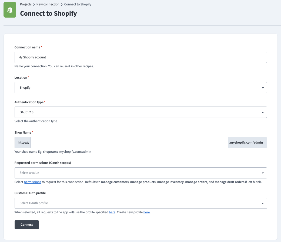Click the .myshopify.com/admin suffix label
Screen dimensions: 281x242
pos(247,142)
